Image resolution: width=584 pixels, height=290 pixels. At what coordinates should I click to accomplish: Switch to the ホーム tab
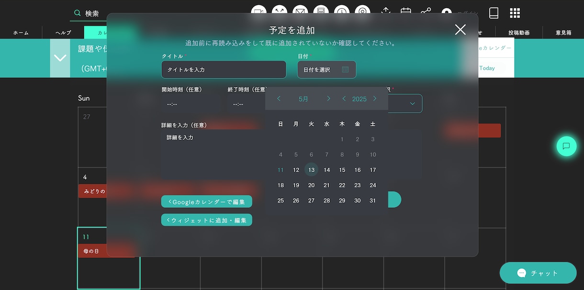21,32
